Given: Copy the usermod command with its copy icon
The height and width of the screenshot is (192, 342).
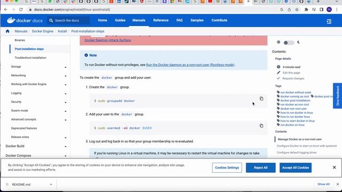Looking at the screenshot, I should pyautogui.click(x=261, y=126).
